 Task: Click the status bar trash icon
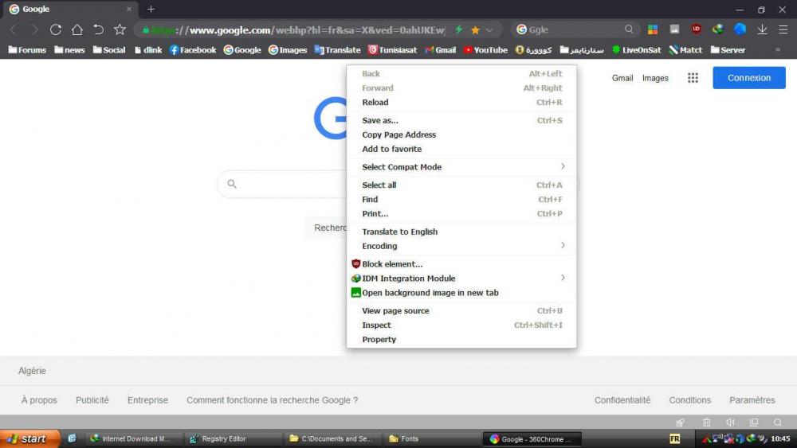[706, 422]
